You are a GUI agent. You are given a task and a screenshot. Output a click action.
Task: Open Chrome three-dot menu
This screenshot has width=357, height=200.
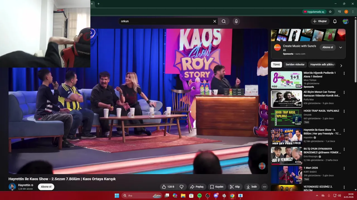[x=353, y=12]
